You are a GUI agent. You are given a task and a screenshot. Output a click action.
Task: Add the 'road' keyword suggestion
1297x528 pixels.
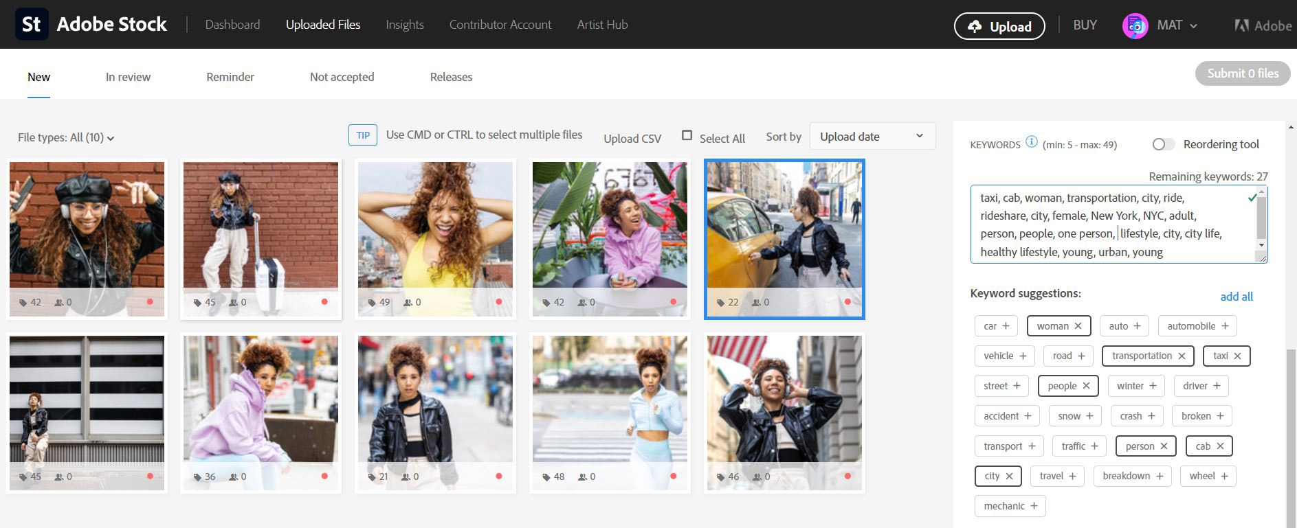[1068, 356]
